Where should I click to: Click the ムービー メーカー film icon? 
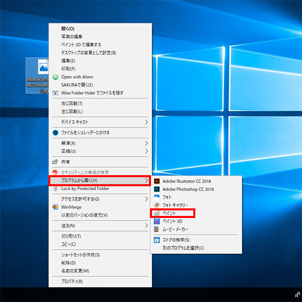pyautogui.click(x=157, y=229)
